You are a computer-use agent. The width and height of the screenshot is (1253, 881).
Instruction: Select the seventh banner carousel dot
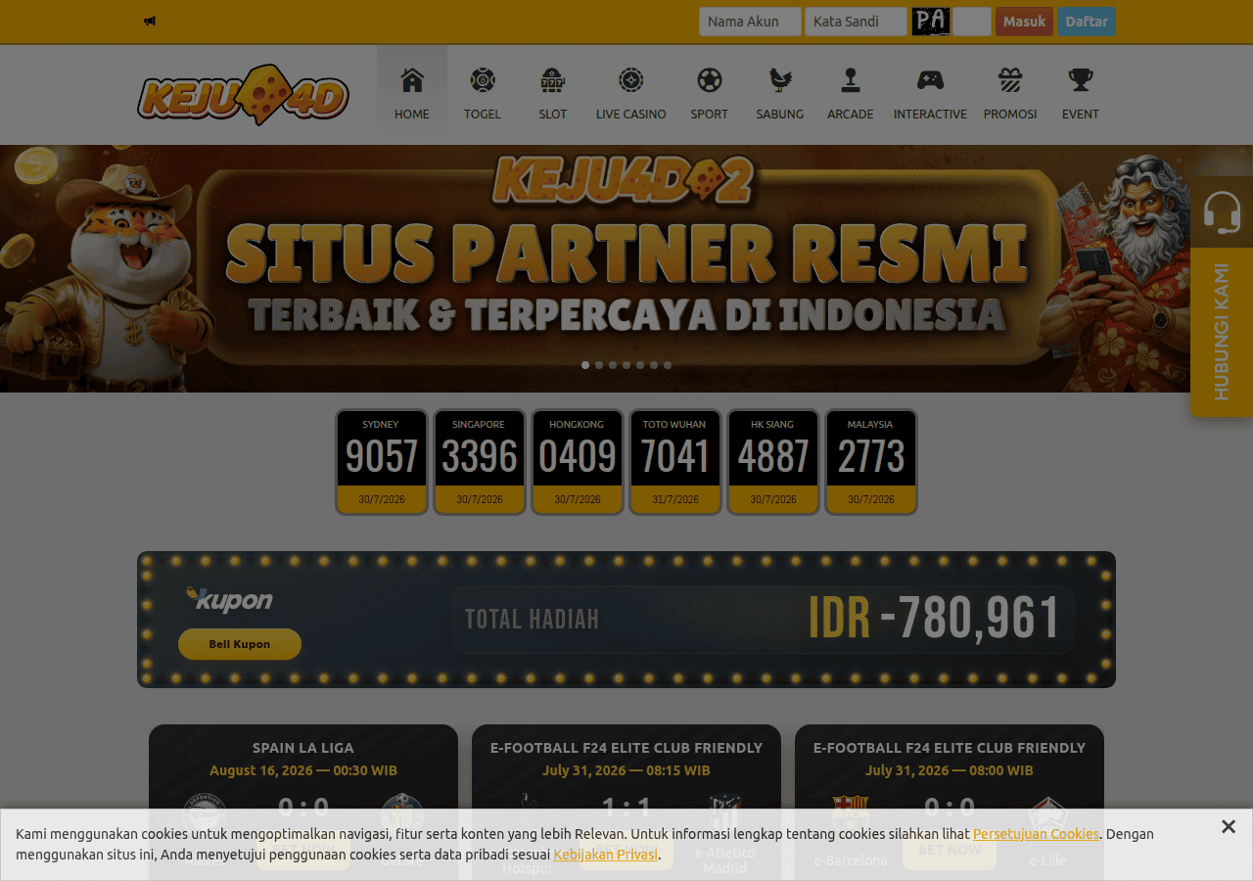click(x=668, y=365)
